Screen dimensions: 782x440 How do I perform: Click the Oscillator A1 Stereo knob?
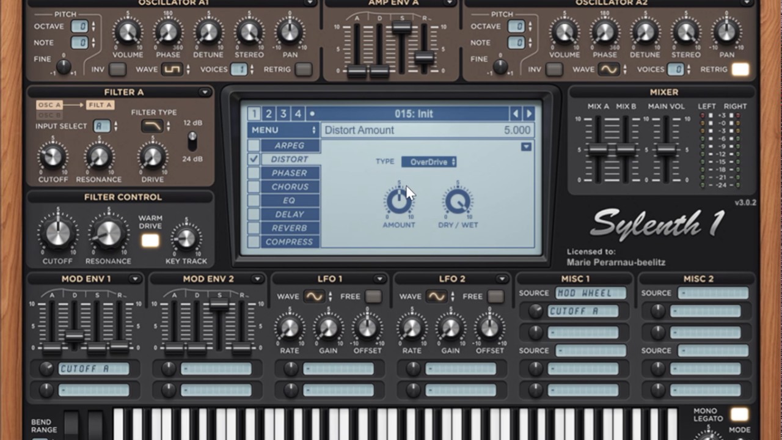click(x=249, y=32)
